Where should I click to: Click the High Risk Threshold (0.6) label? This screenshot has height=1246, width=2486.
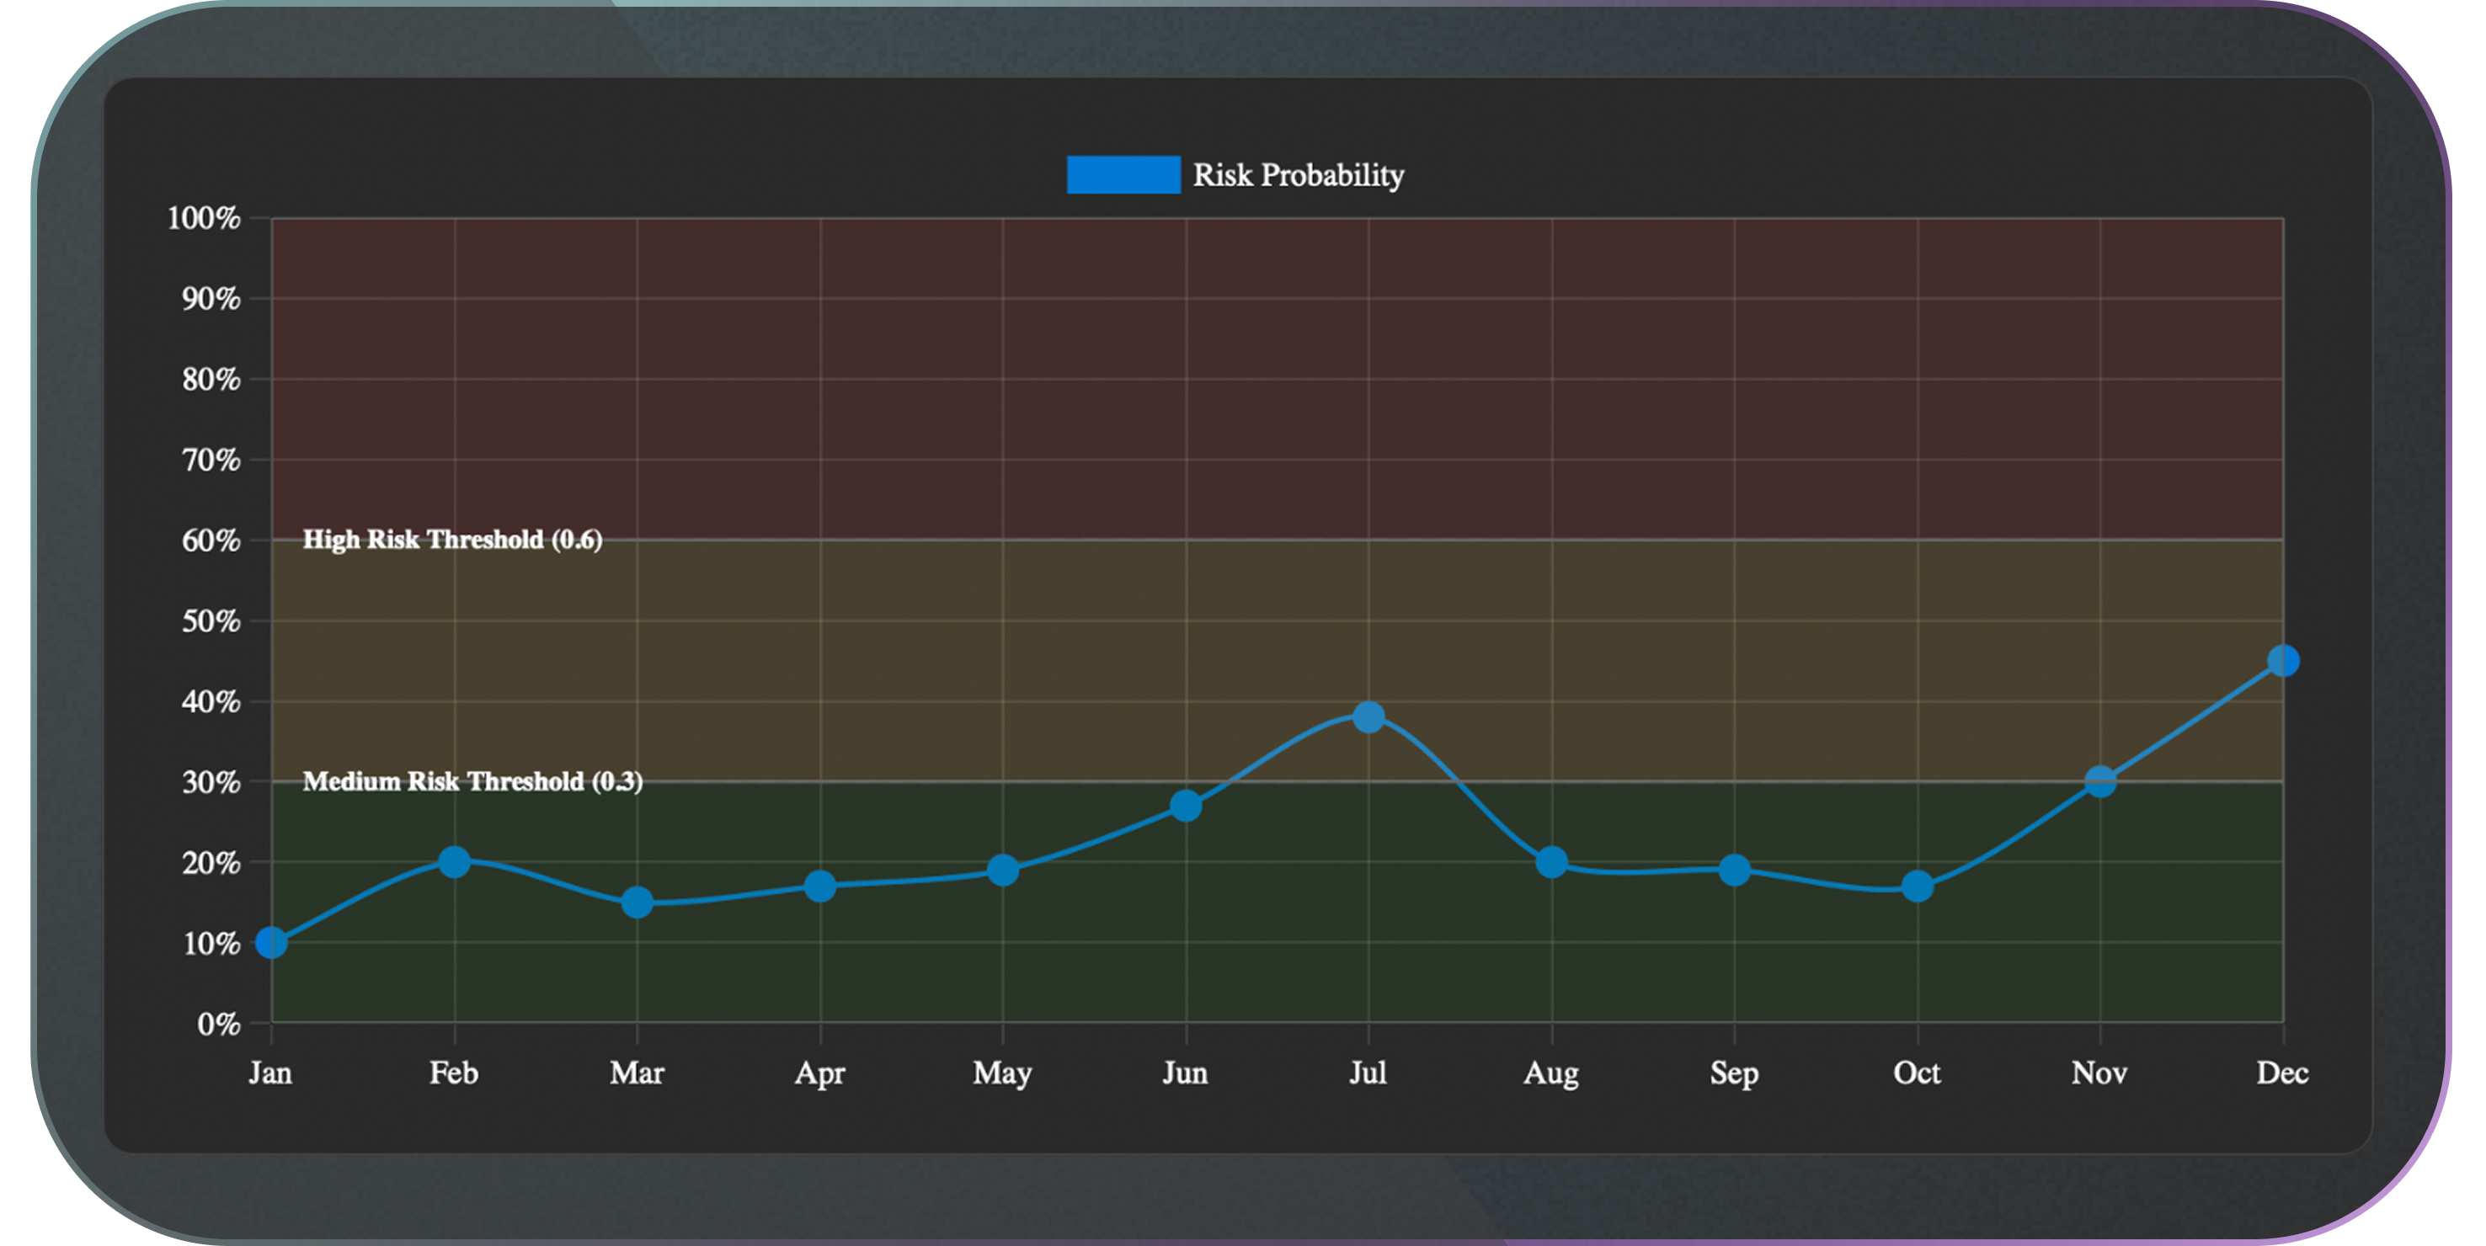coord(451,540)
